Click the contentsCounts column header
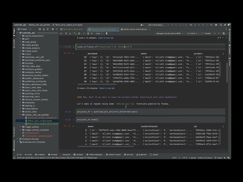 pos(149,126)
